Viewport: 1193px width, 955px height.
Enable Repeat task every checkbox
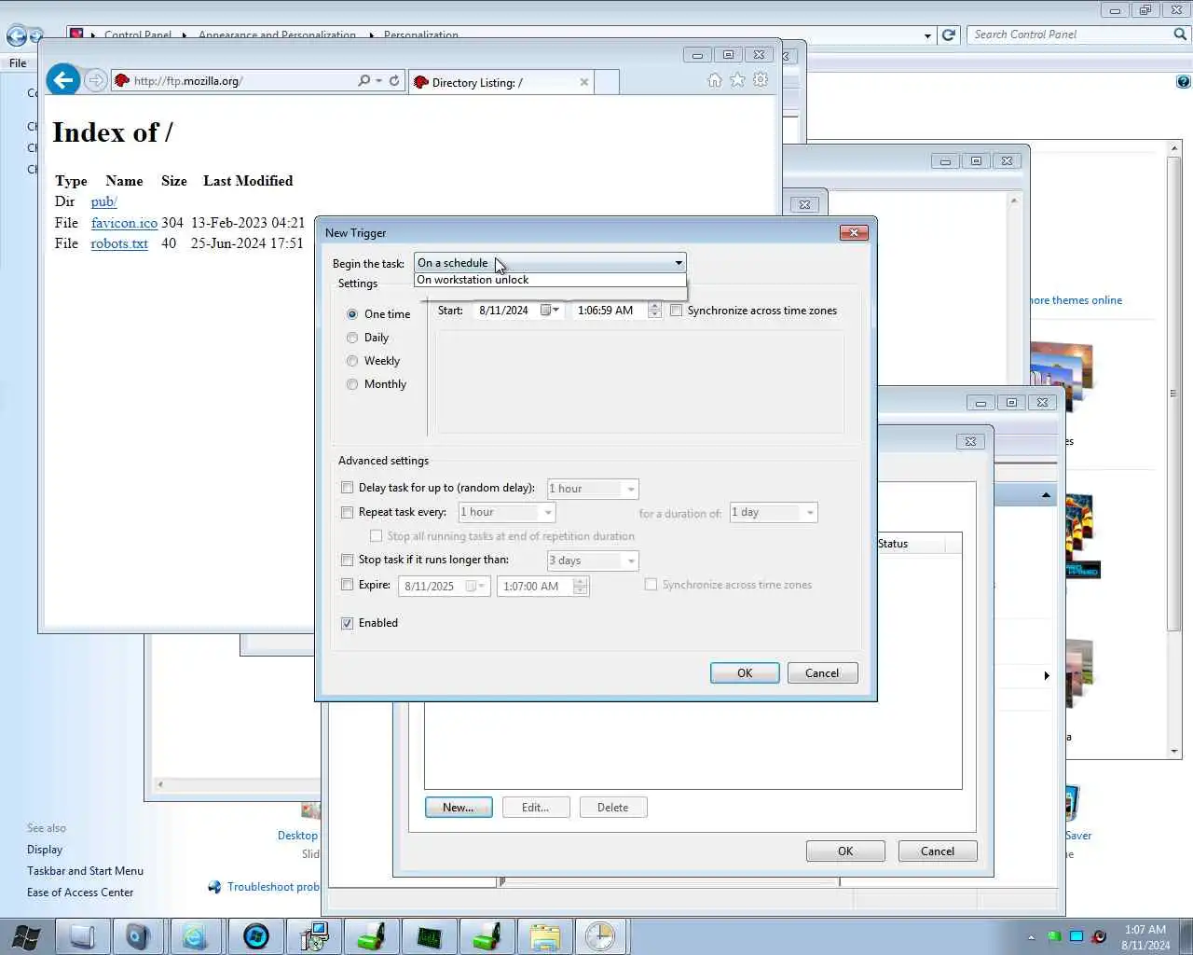(x=348, y=512)
